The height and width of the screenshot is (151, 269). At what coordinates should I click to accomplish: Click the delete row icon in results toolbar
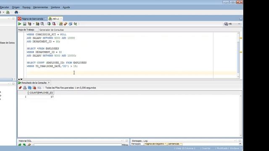tap(34, 88)
